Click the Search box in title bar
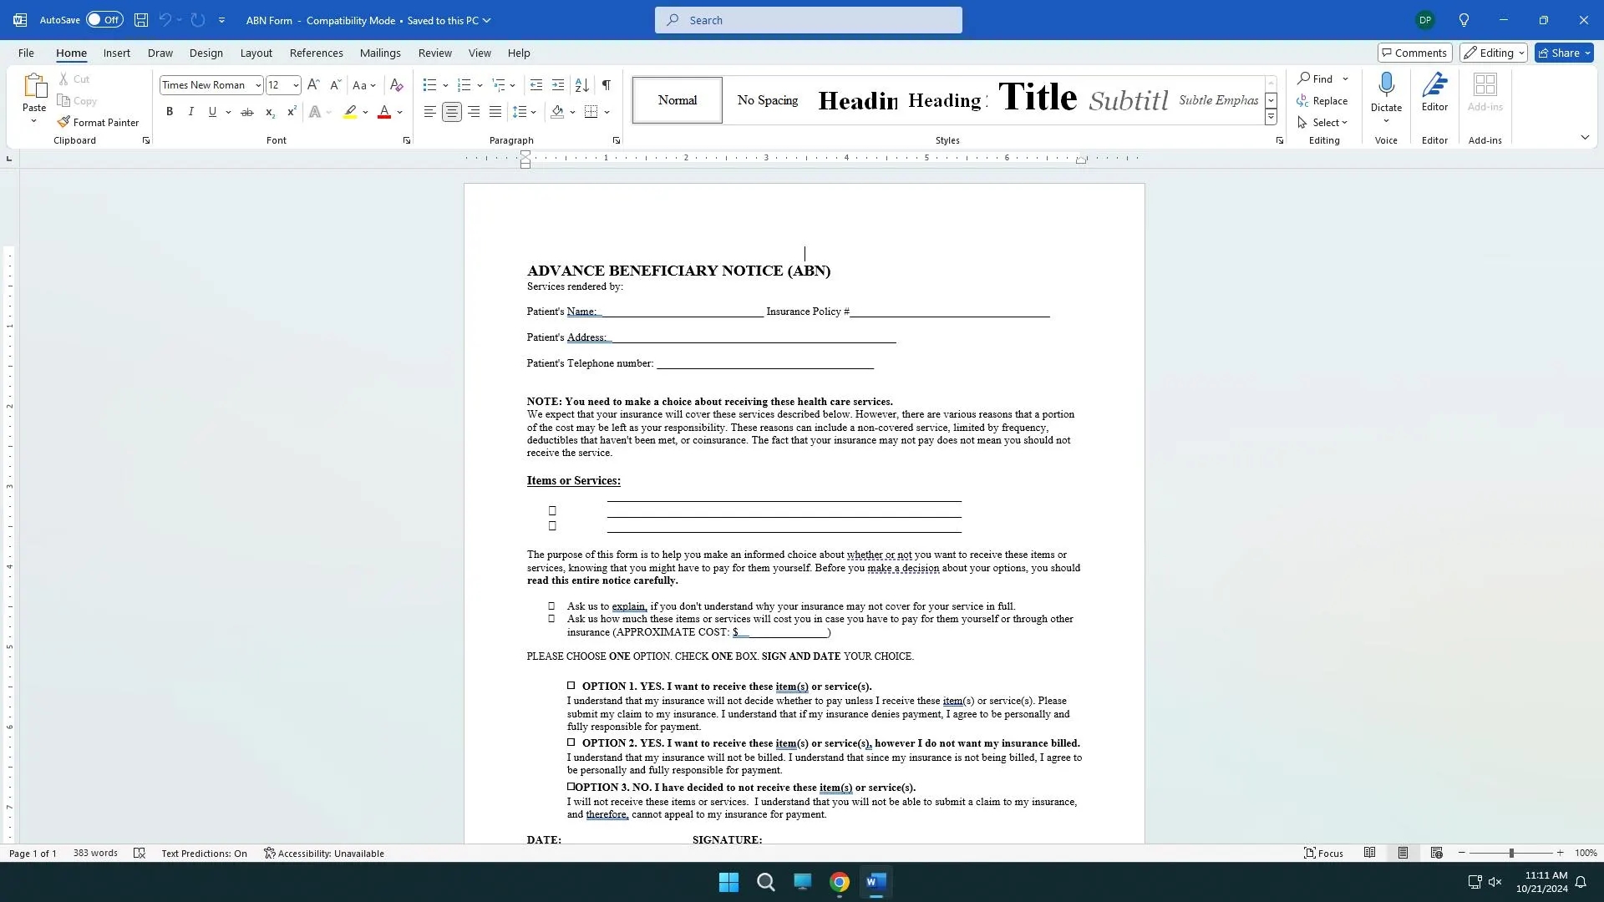The height and width of the screenshot is (902, 1604). [809, 20]
